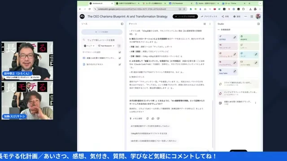Image resolution: width=287 pixels, height=161 pixels.
Task: Copy the chat response with copy icon
Action: tap(148, 119)
